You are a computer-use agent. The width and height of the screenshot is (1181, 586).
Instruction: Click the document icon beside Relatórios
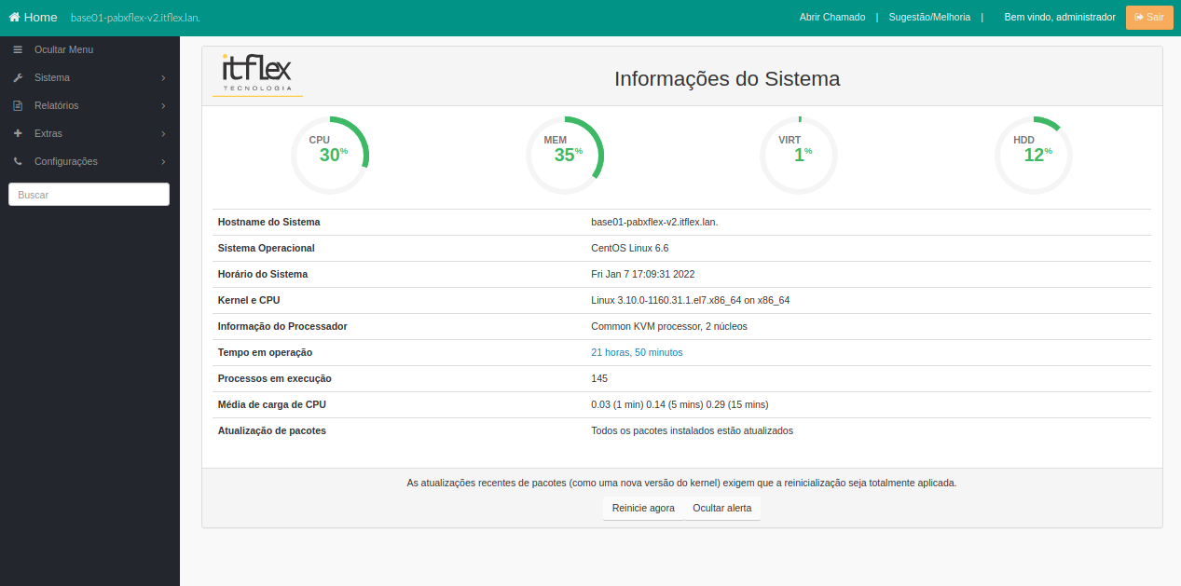coord(18,105)
